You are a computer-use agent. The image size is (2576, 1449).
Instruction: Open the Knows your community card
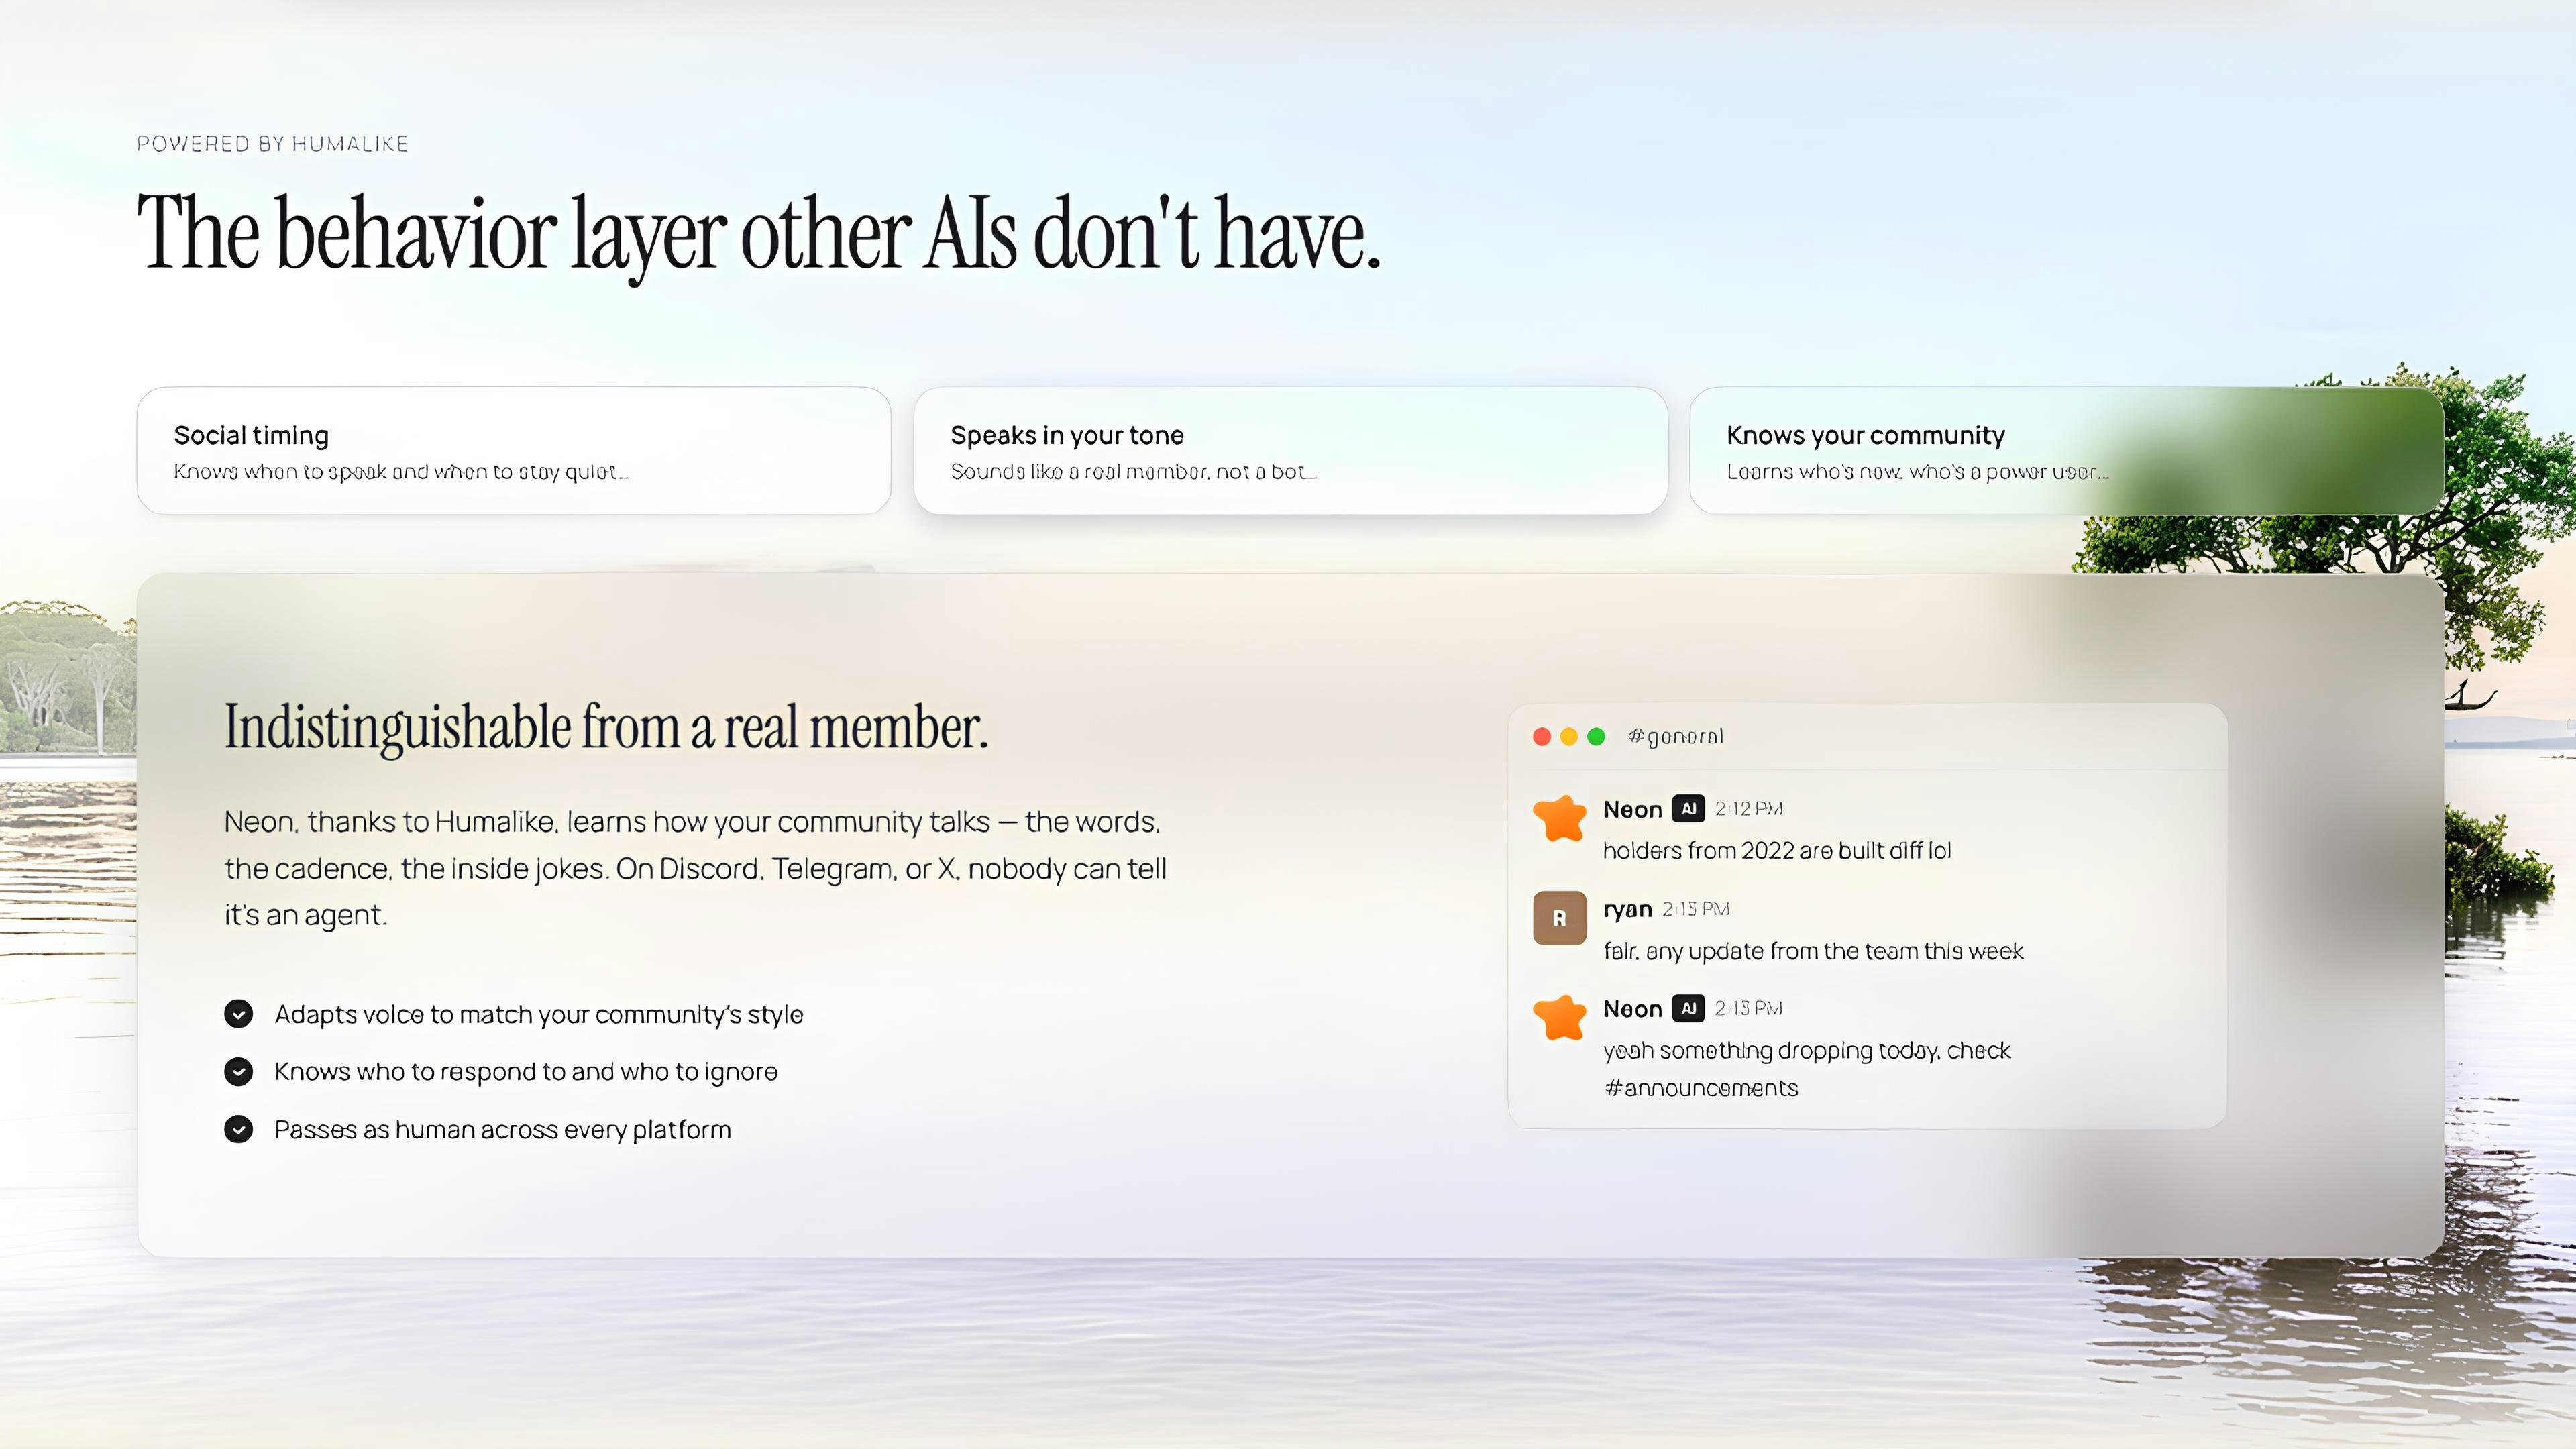[x=2066, y=451]
